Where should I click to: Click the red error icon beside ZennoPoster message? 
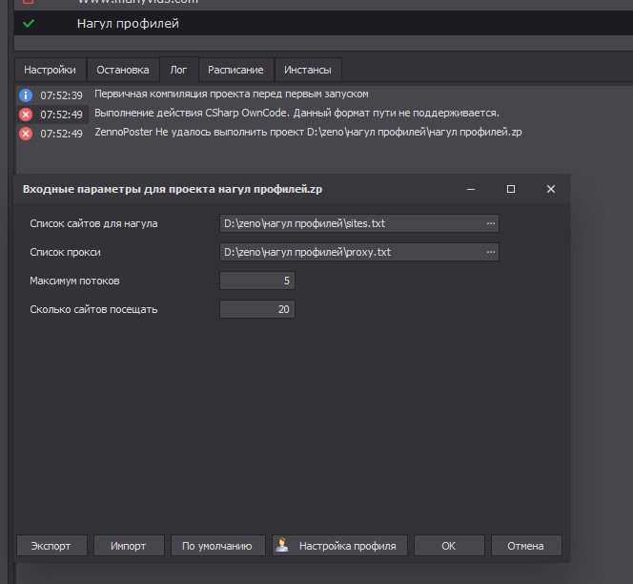(x=26, y=133)
